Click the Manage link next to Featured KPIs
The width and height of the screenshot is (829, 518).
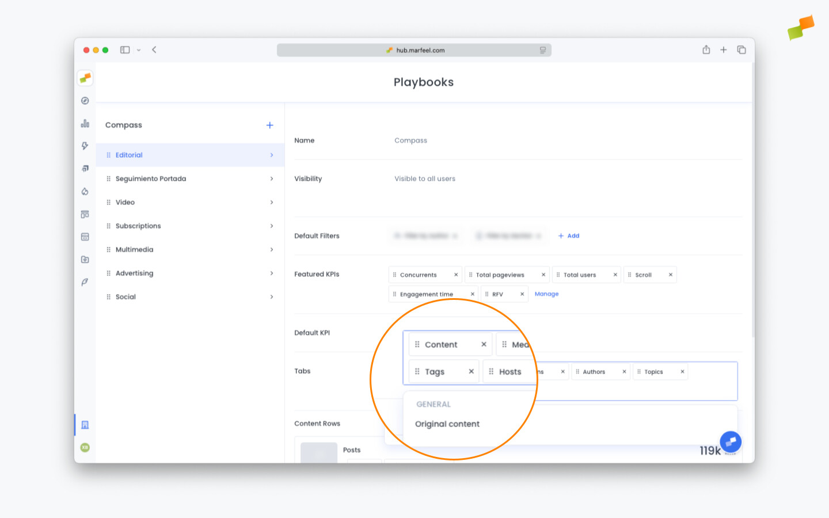pyautogui.click(x=546, y=294)
